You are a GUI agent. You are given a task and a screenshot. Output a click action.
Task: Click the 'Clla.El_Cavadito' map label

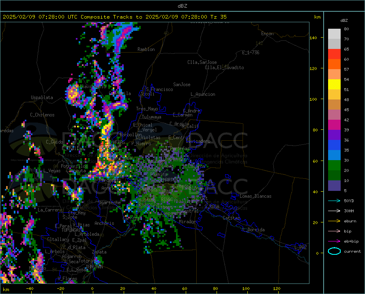224,68
